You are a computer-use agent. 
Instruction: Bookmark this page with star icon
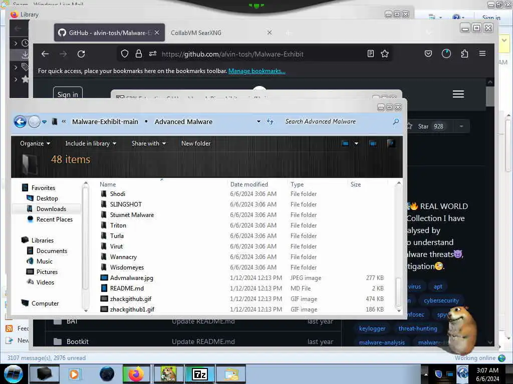point(385,54)
